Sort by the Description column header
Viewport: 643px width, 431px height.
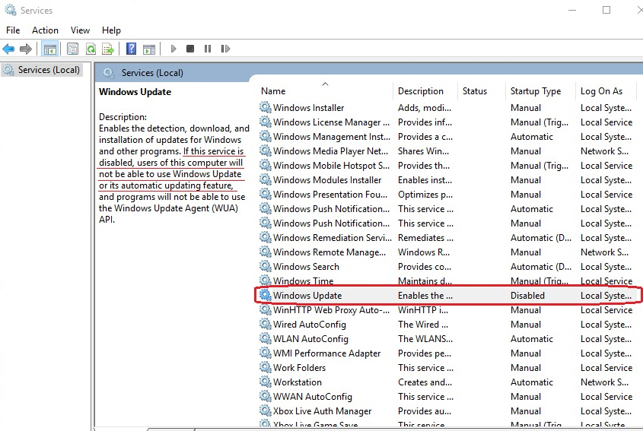[x=421, y=91]
